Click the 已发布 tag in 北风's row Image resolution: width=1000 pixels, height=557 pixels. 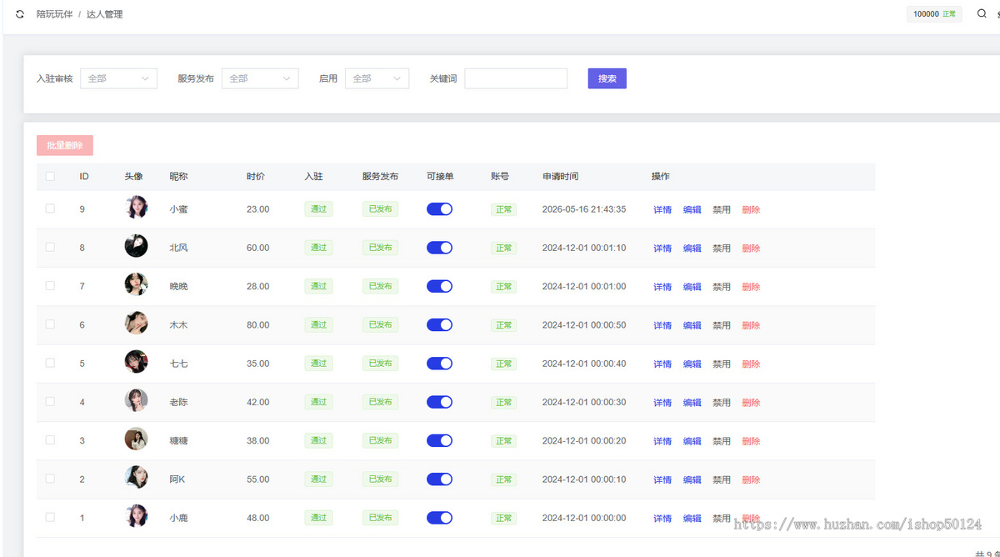pos(380,248)
